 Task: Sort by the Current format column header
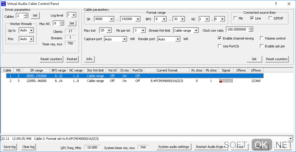pos(167,70)
